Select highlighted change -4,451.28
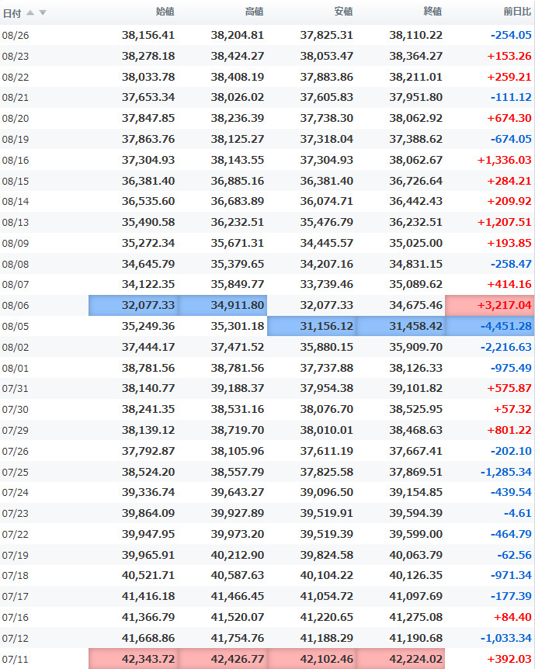Image resolution: width=535 pixels, height=669 pixels. [489, 327]
